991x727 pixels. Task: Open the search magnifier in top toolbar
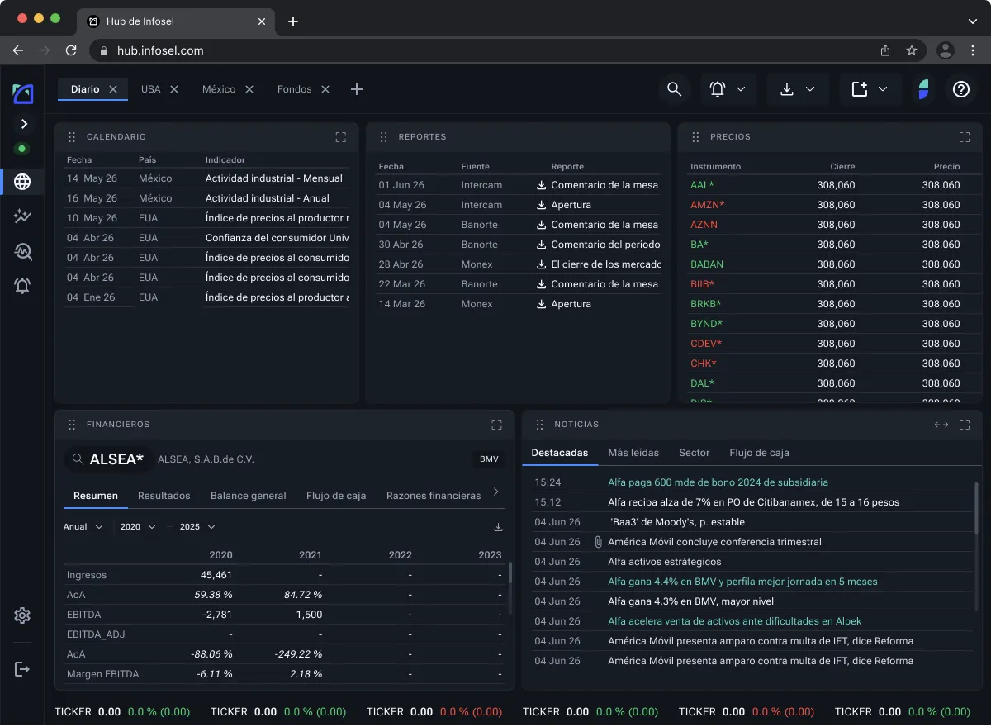coord(674,89)
